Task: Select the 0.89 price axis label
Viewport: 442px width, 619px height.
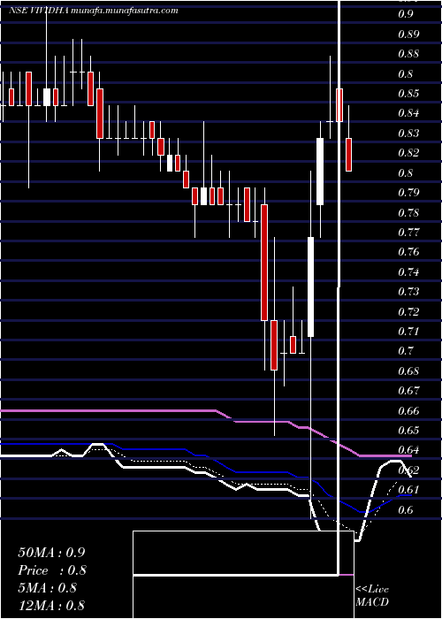Action: point(408,34)
